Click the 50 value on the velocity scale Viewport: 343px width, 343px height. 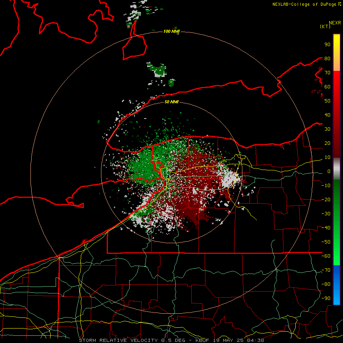[x=327, y=101]
